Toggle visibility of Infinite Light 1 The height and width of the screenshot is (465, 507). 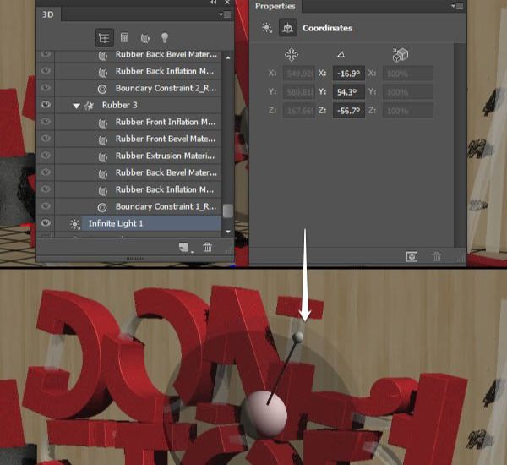coord(46,223)
